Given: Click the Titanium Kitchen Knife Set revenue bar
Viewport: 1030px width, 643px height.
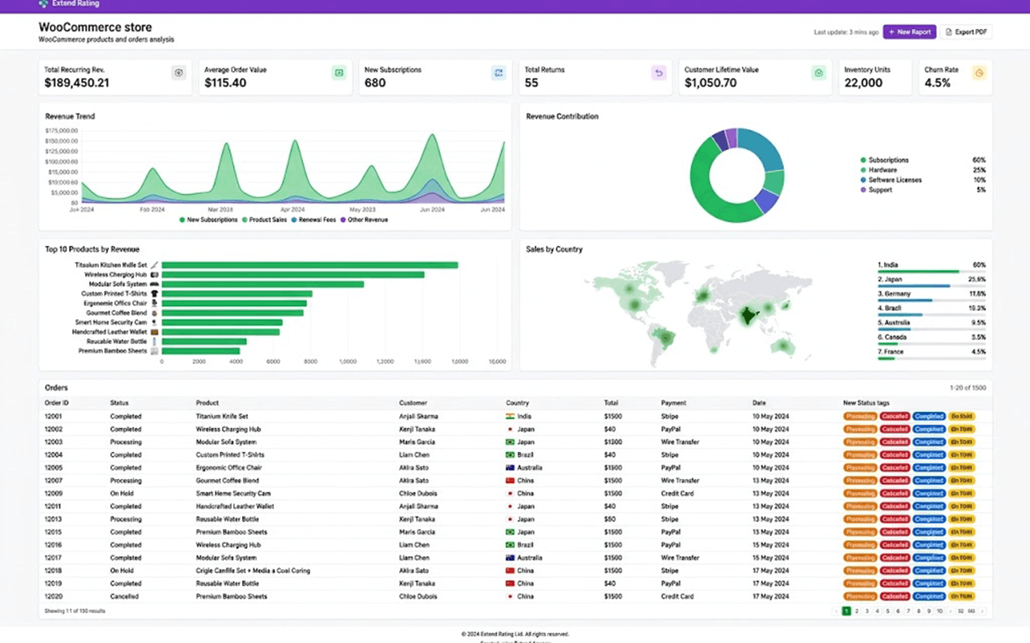Looking at the screenshot, I should point(310,265).
